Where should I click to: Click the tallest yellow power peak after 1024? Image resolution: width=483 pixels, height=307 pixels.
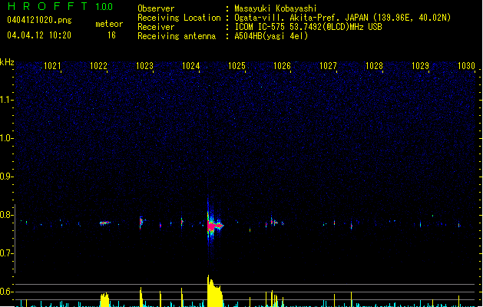pos(215,291)
